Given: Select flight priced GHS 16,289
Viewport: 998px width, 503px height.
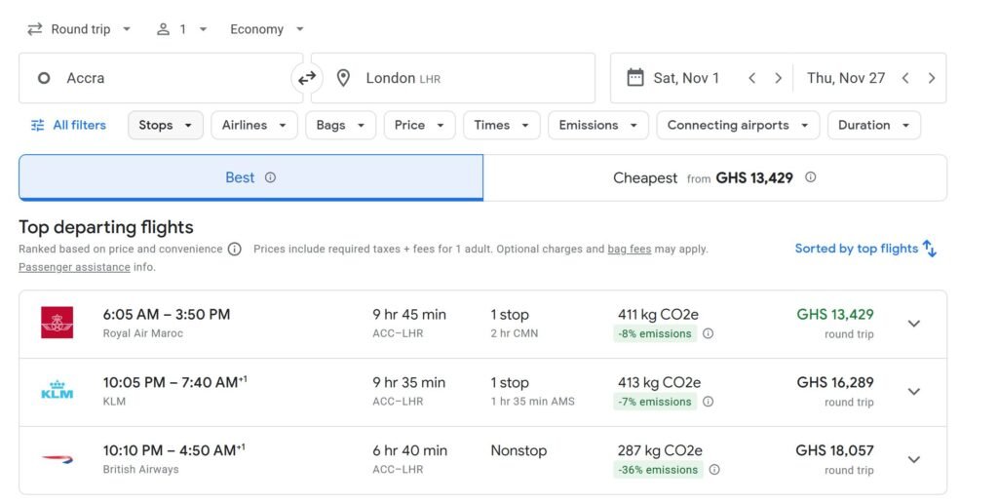Looking at the screenshot, I should point(835,383).
